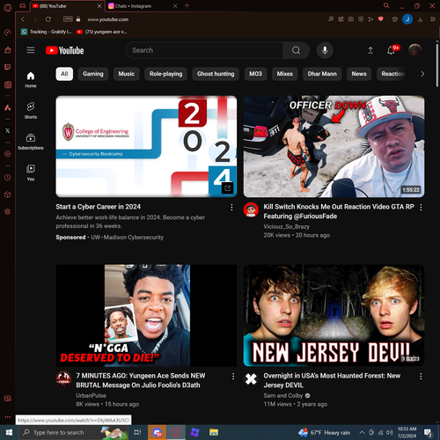Open the extensions cube in Opera sidebar
Screen dimensions: 440x440
8,194
